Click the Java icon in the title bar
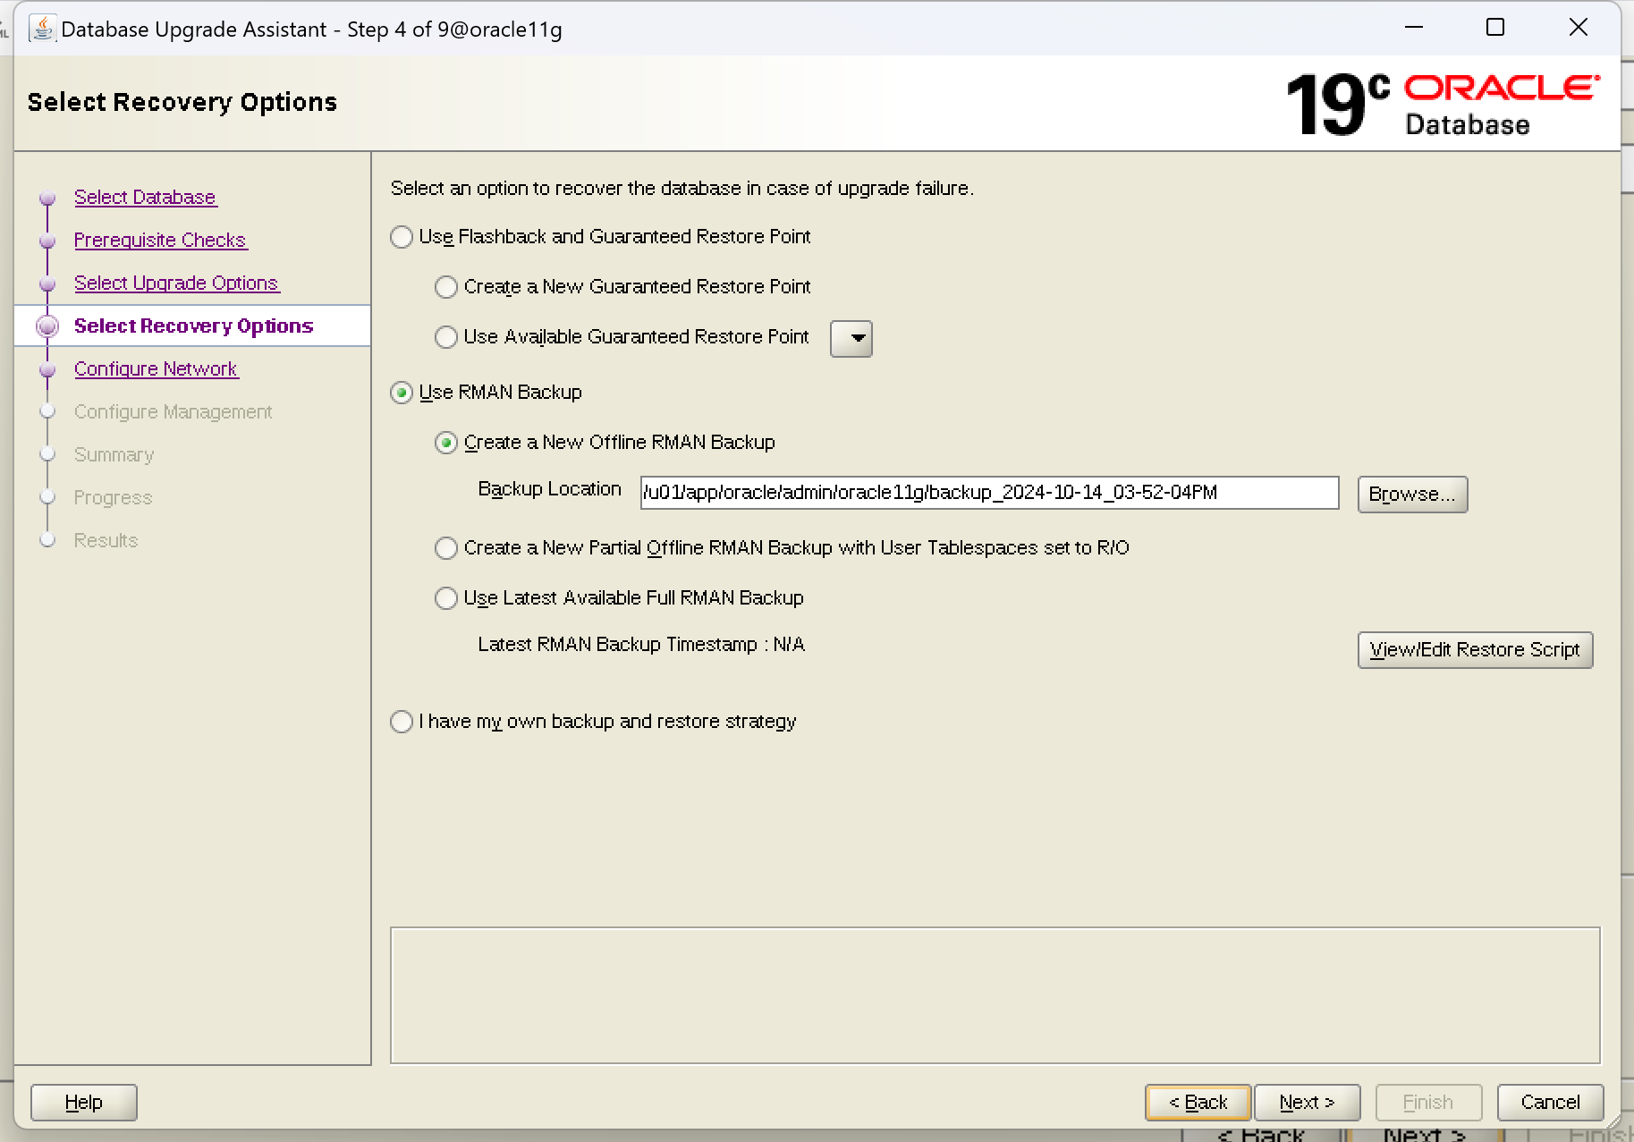Screen dimensions: 1634x1142 (42, 29)
